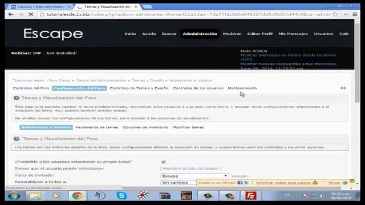The height and width of the screenshot is (205, 365).
Task: Open the Mantenimiento admin tab
Action: 242,88
